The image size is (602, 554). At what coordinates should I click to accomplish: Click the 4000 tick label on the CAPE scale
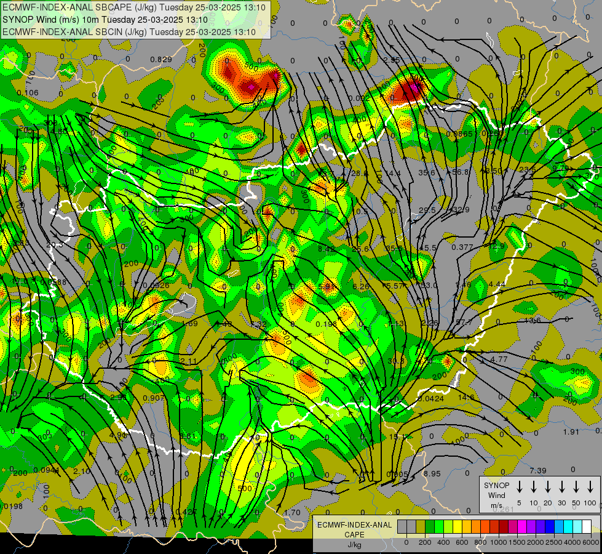click(572, 542)
